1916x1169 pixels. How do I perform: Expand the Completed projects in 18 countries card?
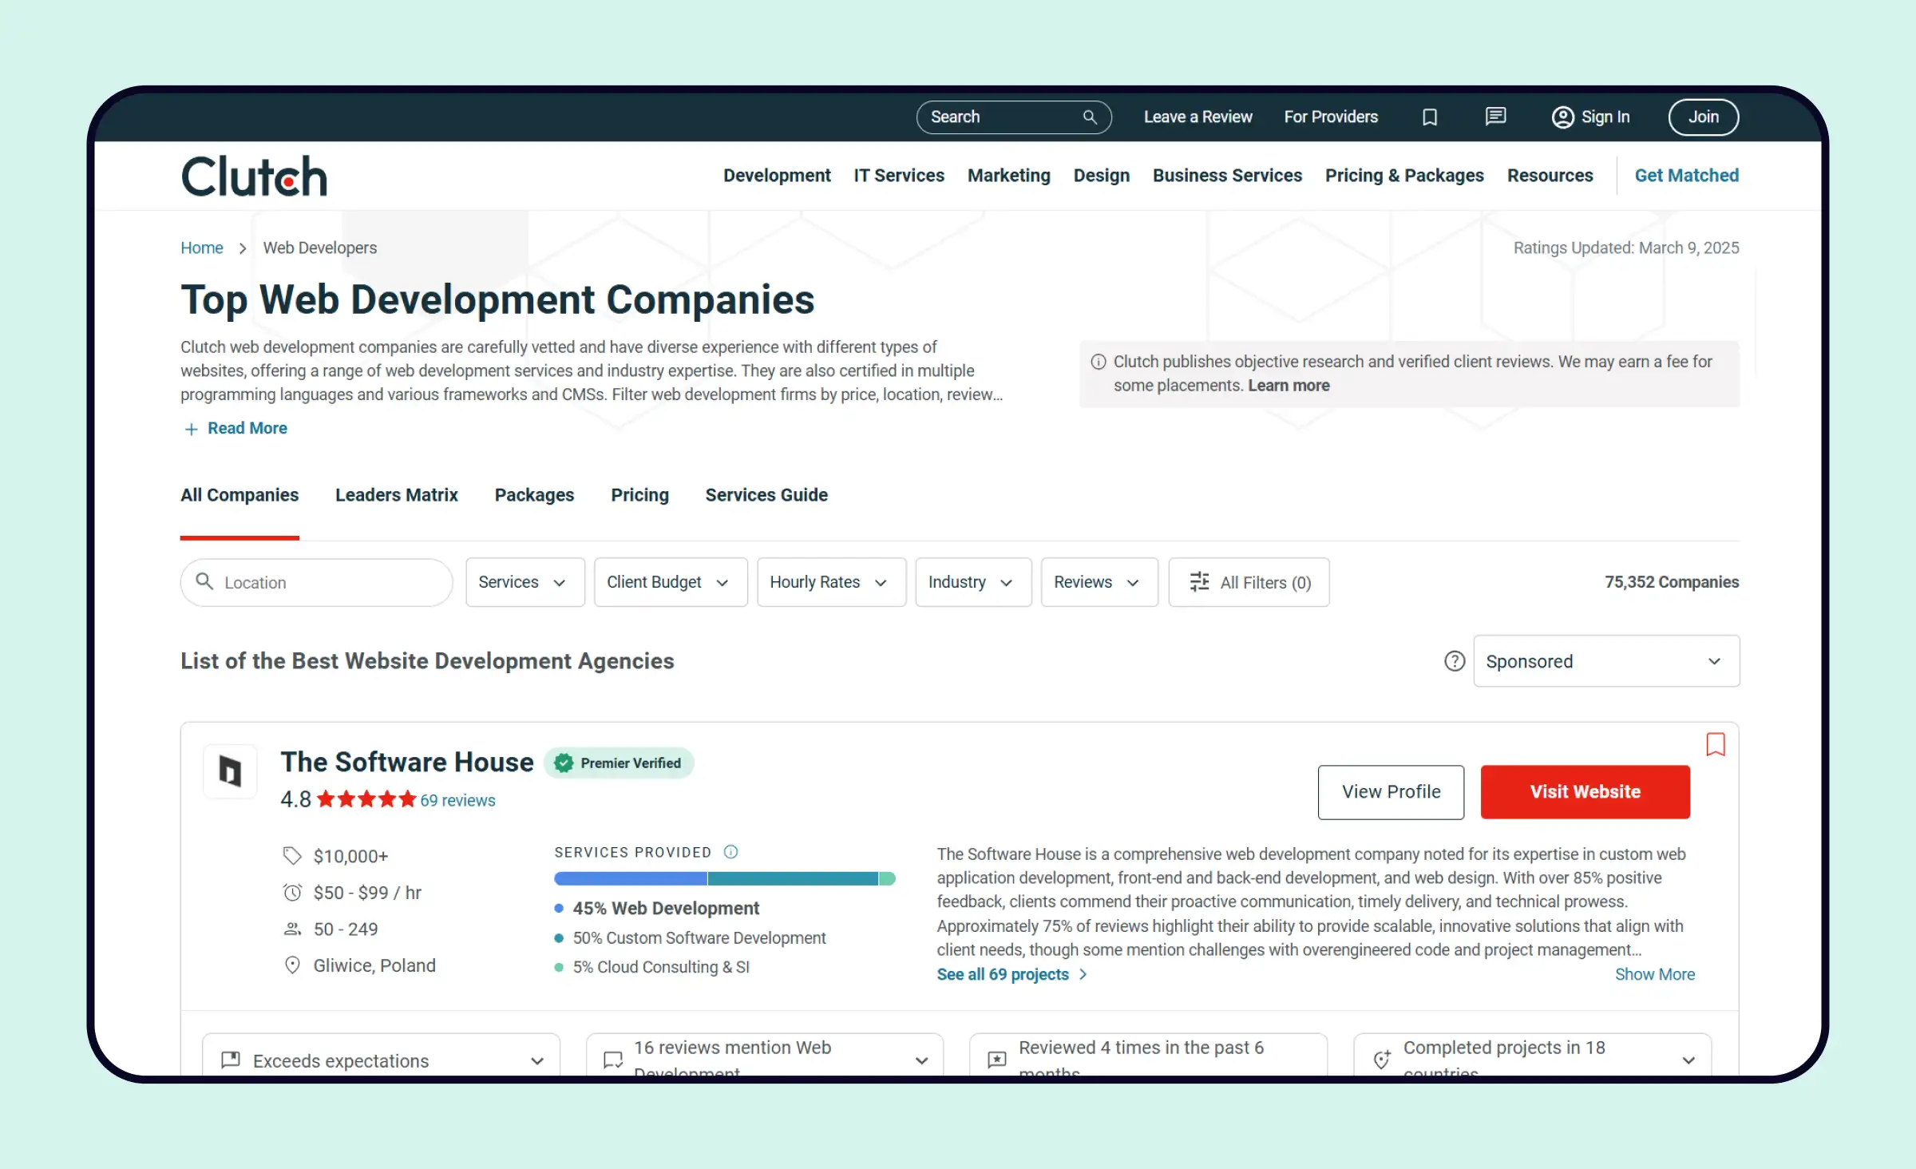(1533, 1056)
